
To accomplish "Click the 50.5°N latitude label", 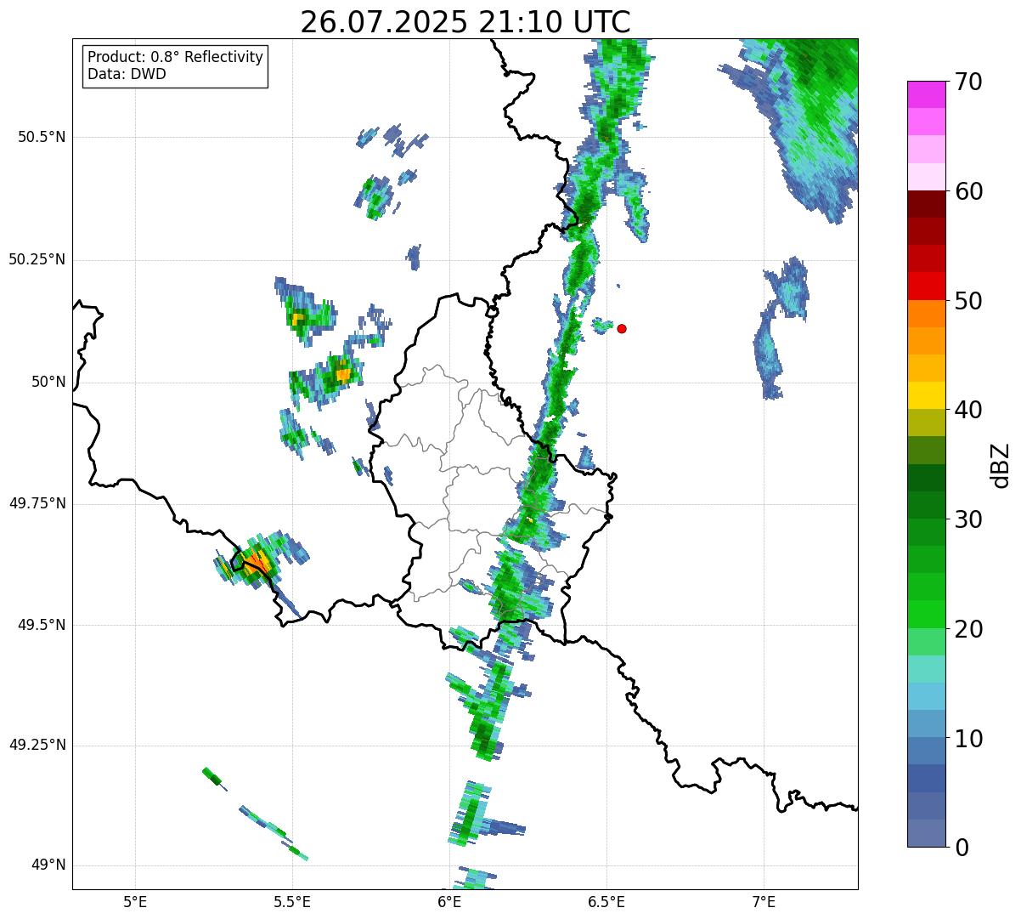I will (x=41, y=137).
